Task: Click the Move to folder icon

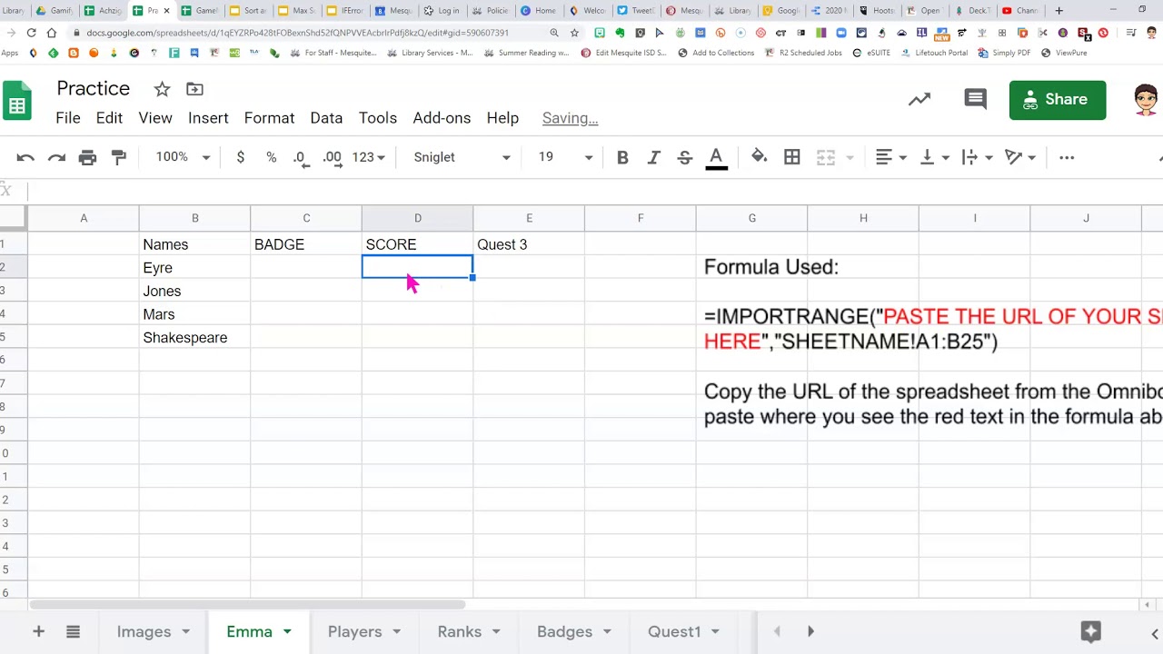Action: (194, 89)
